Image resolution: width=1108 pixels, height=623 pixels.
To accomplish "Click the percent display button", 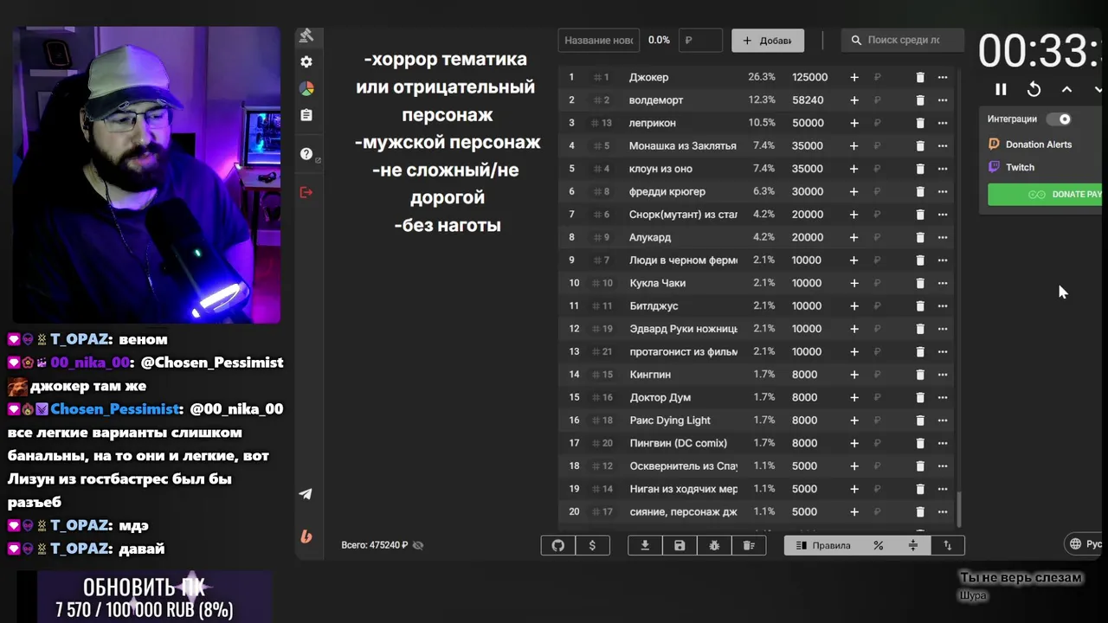I will (x=879, y=545).
